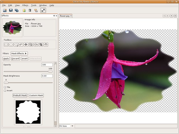Open the document tab list dropdown arrow
Image resolution: width=179 pixels, height=134 pixels.
171,16
